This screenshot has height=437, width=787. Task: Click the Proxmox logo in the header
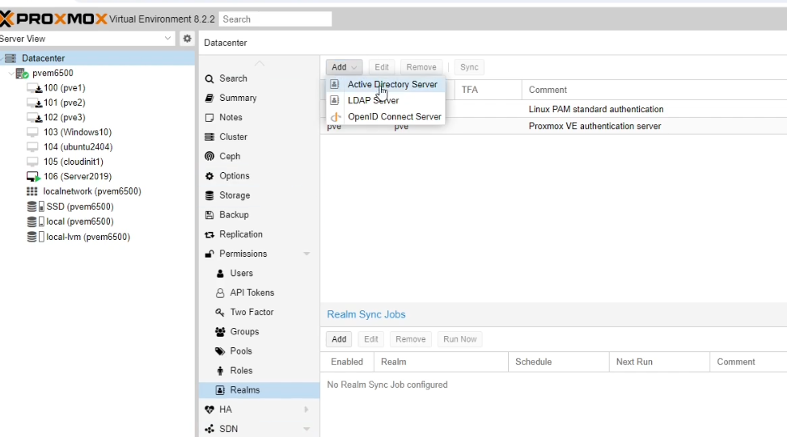[53, 19]
